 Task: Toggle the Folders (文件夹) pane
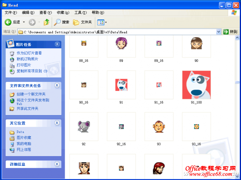click(82, 22)
